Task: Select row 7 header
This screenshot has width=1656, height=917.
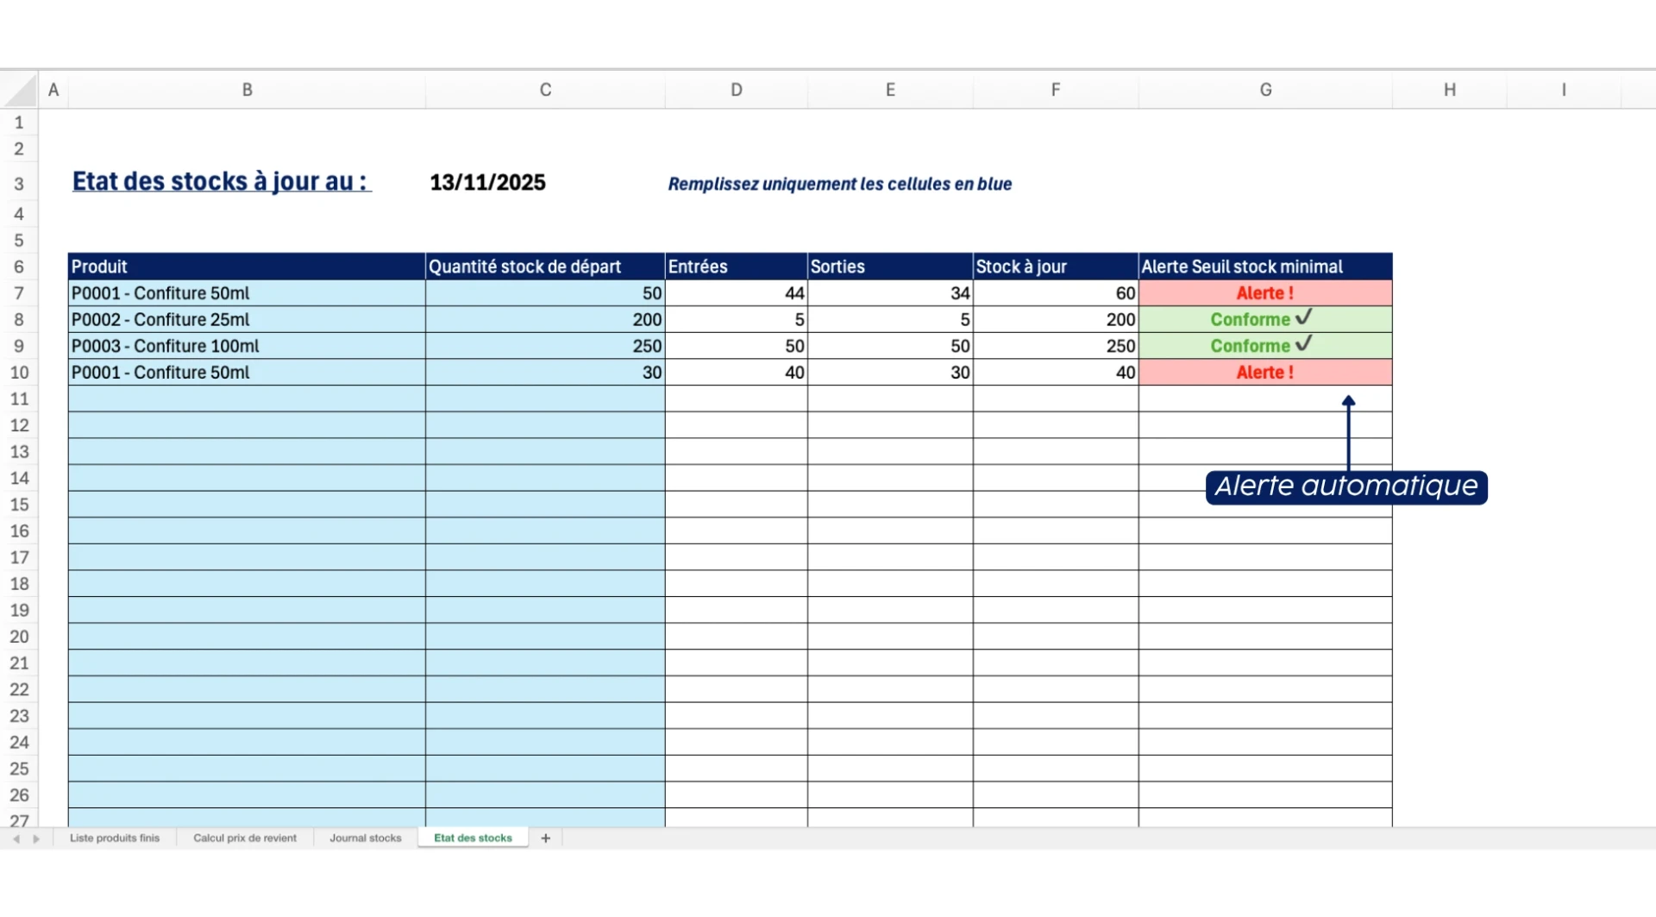Action: (x=19, y=293)
